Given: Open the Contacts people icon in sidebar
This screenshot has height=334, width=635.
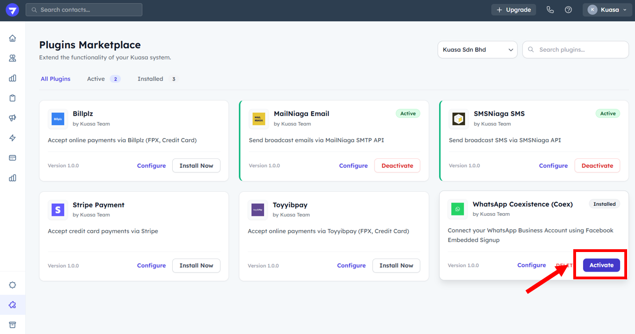Looking at the screenshot, I should 13,58.
